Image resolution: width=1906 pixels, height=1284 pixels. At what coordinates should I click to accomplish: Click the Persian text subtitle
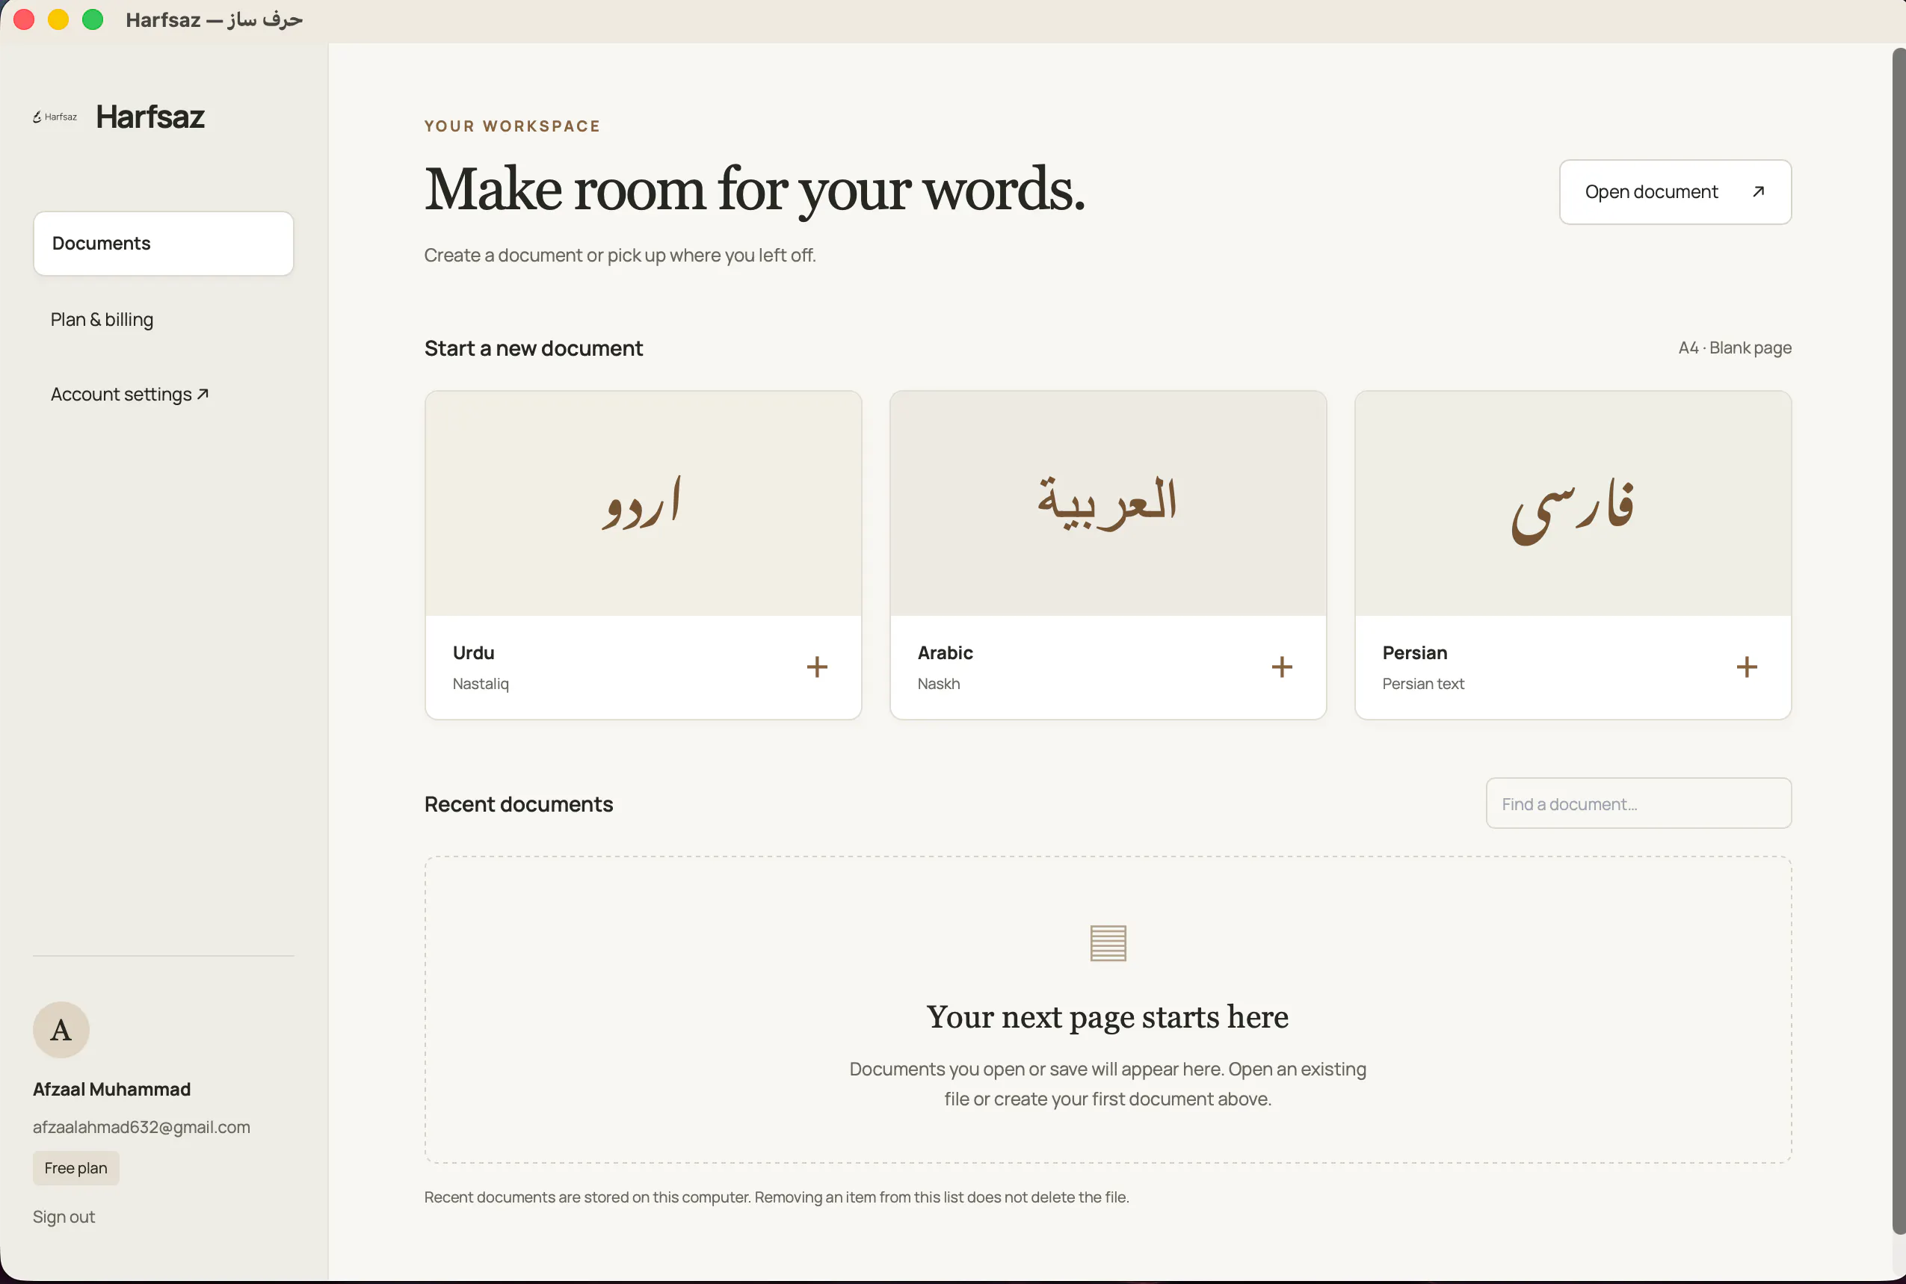point(1423,684)
